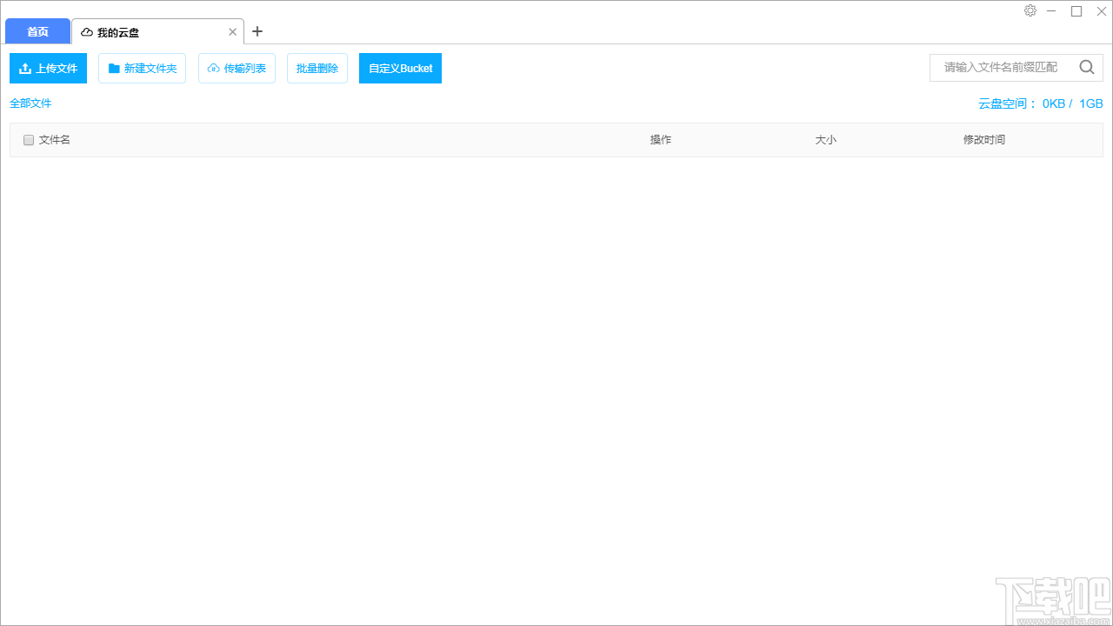
Task: Create a folder with 新建文件夹
Action: [x=142, y=69]
